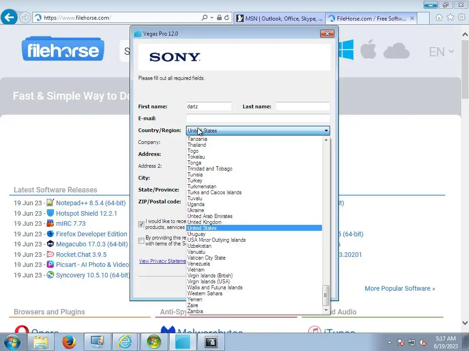Collapse the Country/Region combo box arrow

pos(326,130)
